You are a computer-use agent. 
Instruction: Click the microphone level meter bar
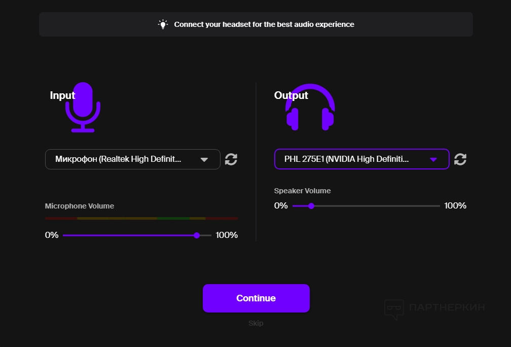click(141, 218)
